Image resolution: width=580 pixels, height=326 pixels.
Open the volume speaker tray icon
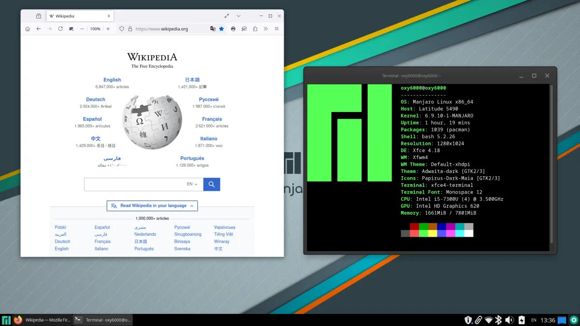(x=509, y=320)
